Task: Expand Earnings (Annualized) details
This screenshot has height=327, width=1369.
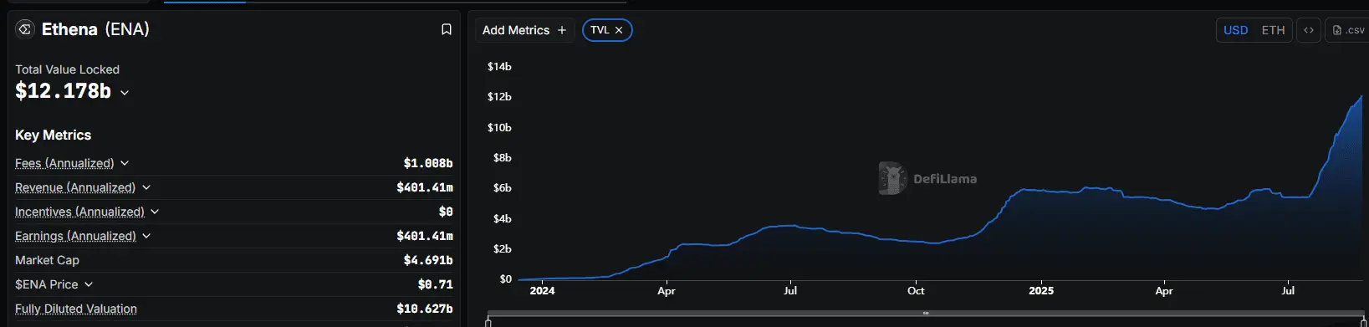Action: (146, 236)
